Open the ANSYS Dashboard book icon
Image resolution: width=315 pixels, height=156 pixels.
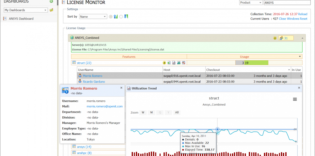pos(5,19)
